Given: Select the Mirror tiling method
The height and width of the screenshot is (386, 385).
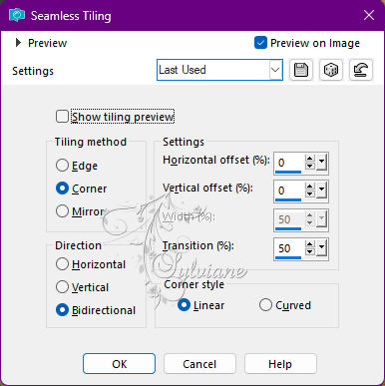Looking at the screenshot, I should tap(62, 211).
